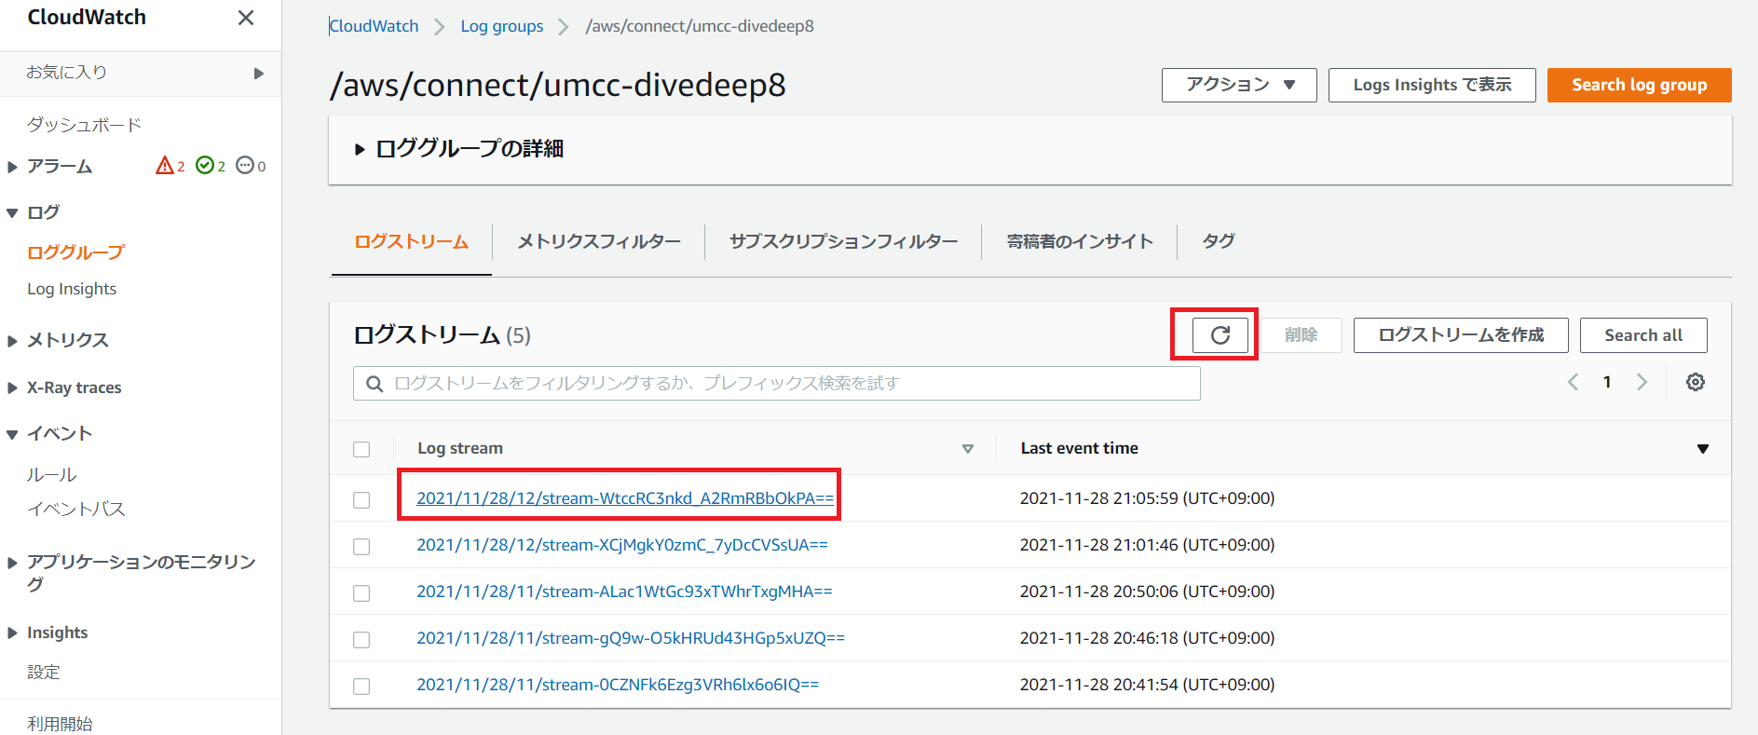Collapse the ログ section arrow
1758x735 pixels.
(12, 213)
